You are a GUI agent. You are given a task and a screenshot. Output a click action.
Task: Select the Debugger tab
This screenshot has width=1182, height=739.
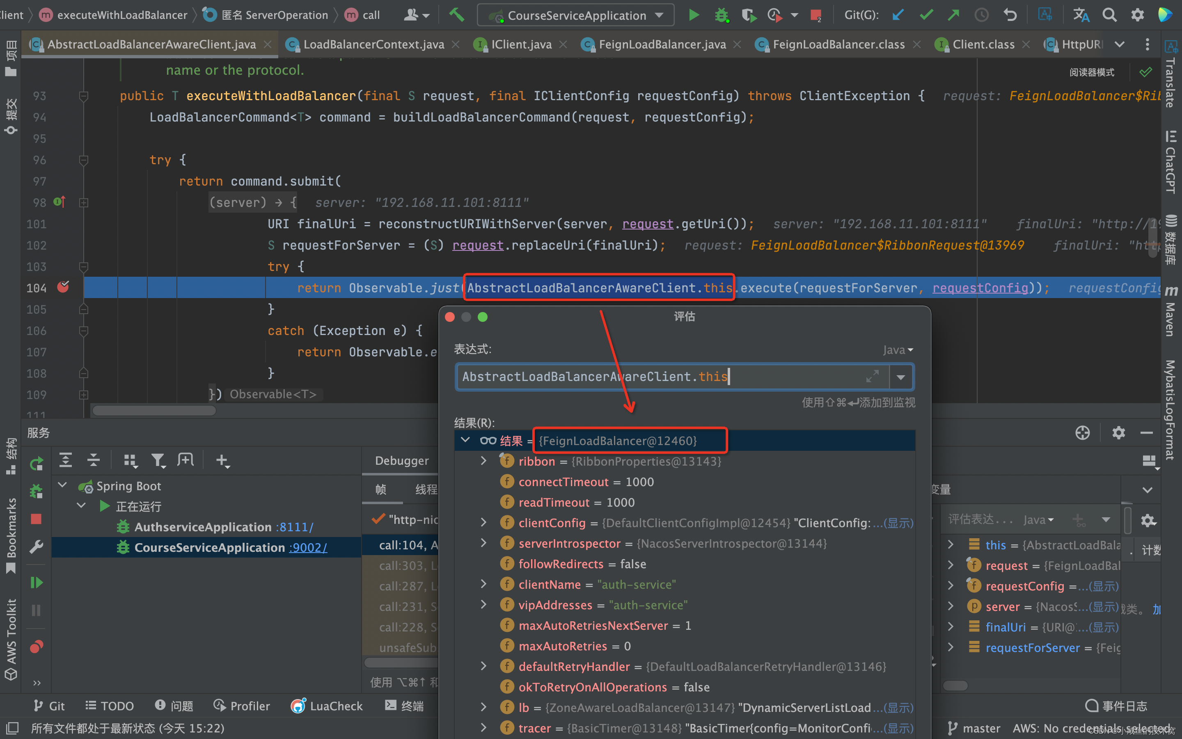point(401,460)
